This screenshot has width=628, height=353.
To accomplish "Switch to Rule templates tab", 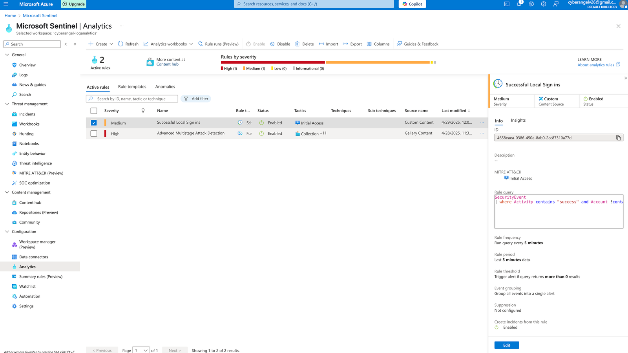I will click(132, 87).
